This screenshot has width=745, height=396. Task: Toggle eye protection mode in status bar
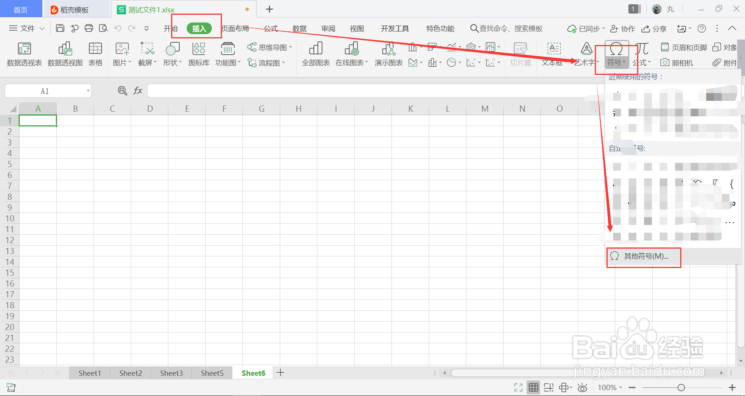pyautogui.click(x=582, y=387)
